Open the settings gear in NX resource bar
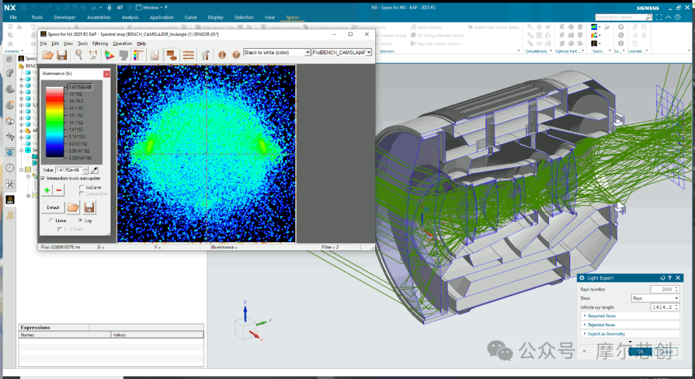The width and height of the screenshot is (695, 379). 9,59
